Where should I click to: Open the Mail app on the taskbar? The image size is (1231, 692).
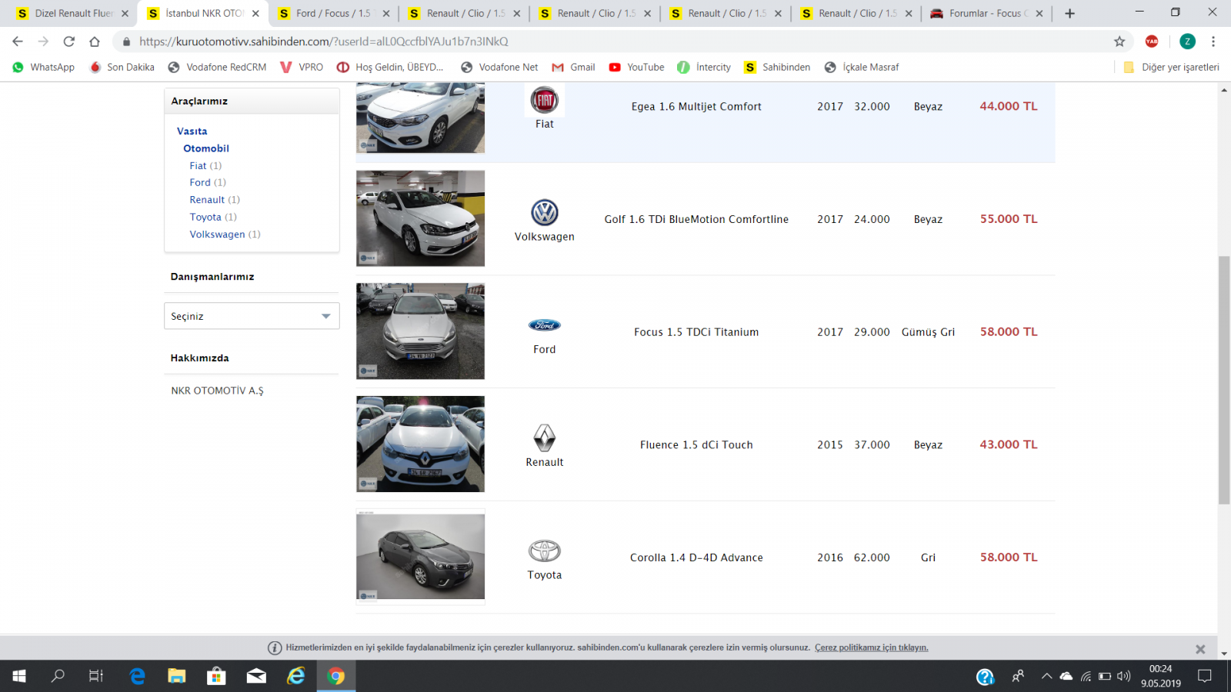(x=256, y=676)
